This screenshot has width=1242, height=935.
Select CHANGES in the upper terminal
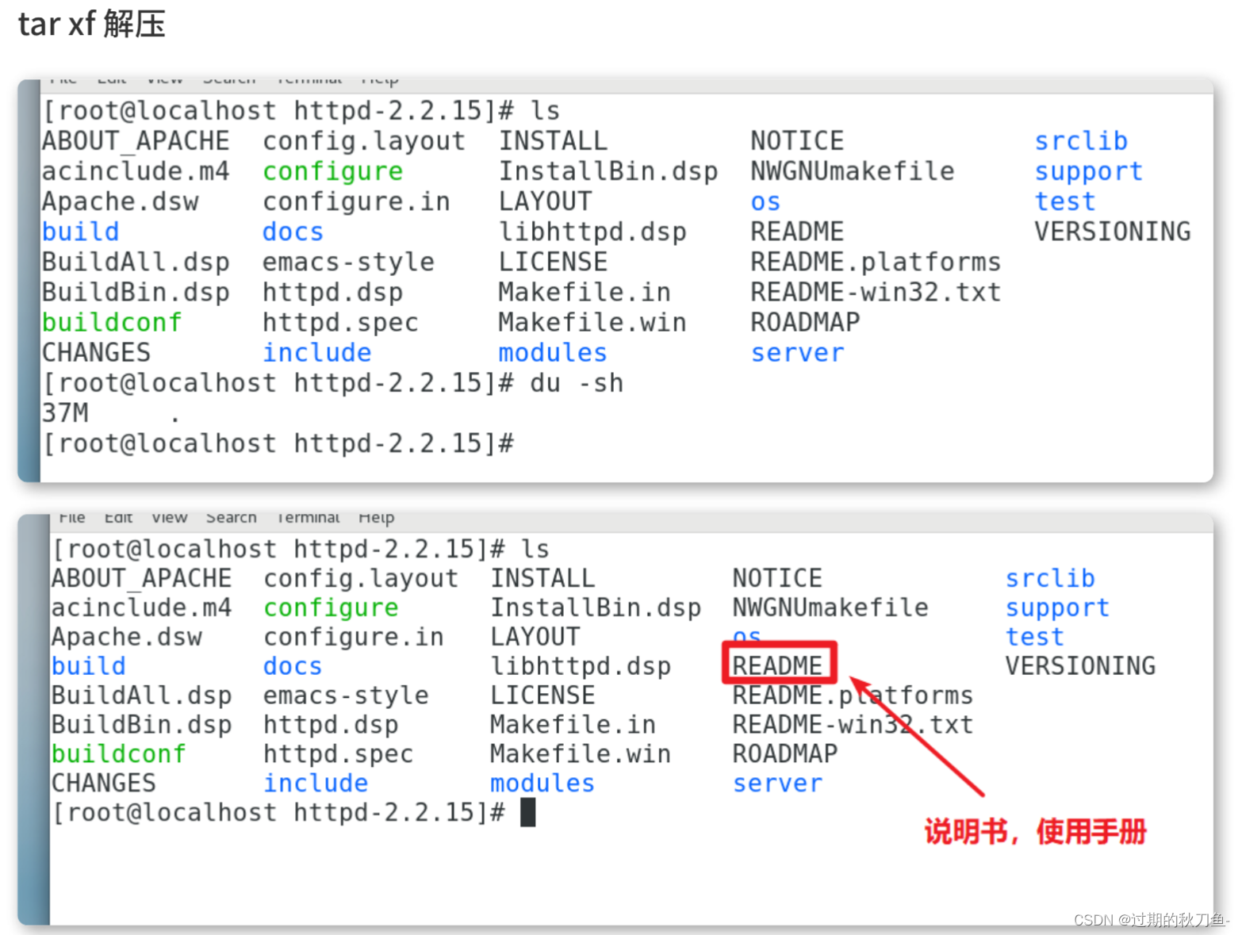[x=97, y=353]
